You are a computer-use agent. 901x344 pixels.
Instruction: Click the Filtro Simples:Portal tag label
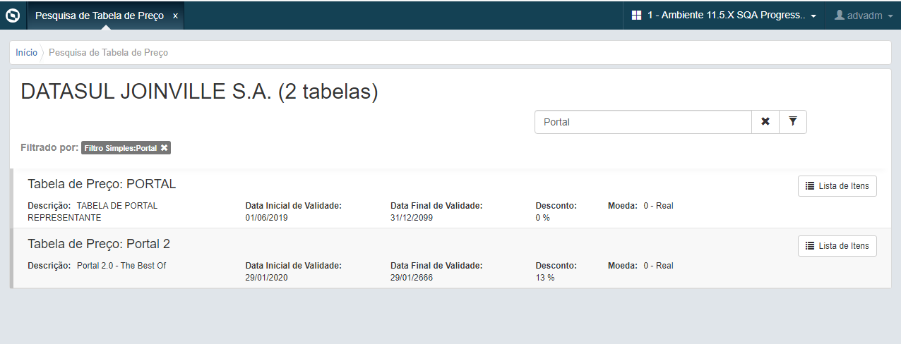click(x=120, y=148)
